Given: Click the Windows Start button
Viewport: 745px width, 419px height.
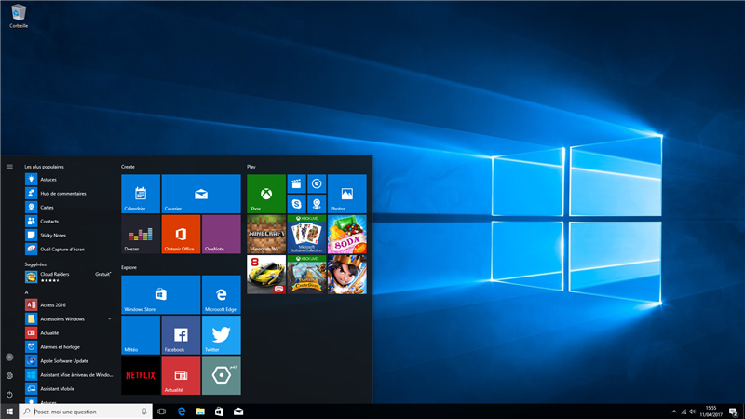Looking at the screenshot, I should [9, 412].
